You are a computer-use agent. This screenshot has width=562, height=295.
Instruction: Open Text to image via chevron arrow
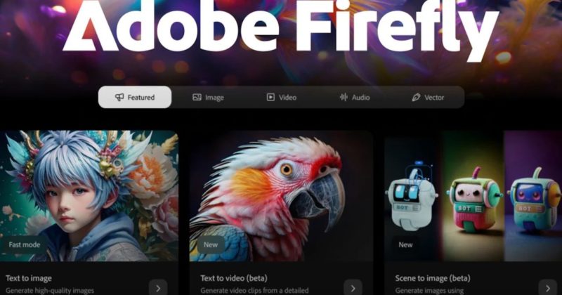click(158, 288)
